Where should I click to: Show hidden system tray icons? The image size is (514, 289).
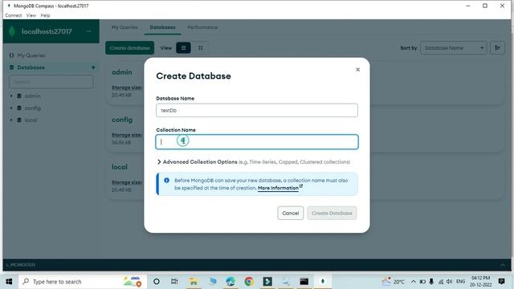pyautogui.click(x=414, y=282)
